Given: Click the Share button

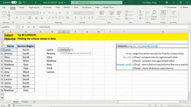Looking at the screenshot, I should 184,7.
